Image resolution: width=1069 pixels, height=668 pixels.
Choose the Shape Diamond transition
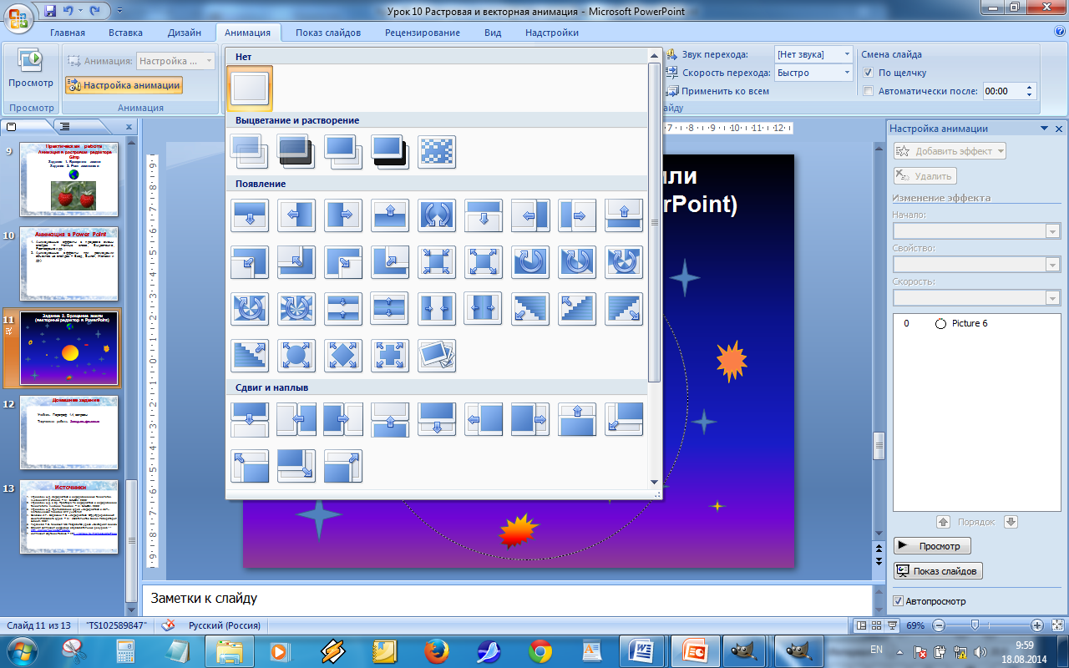[343, 356]
